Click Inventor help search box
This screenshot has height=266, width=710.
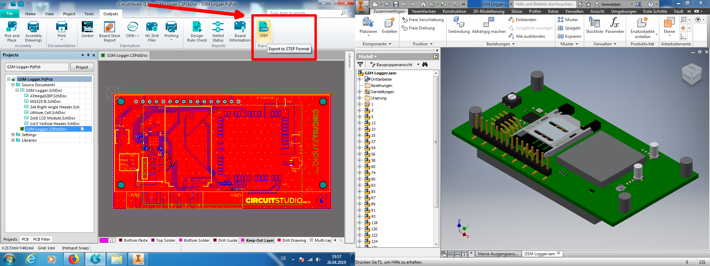544,4
